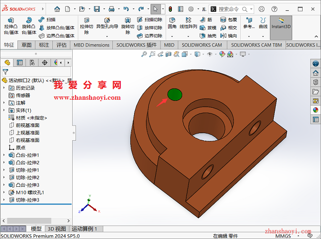The height and width of the screenshot is (239, 321).
Task: Expand the 历史记录 history node
Action: pyautogui.click(x=4, y=88)
